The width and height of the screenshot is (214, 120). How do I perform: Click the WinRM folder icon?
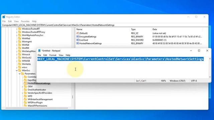(x=20, y=48)
